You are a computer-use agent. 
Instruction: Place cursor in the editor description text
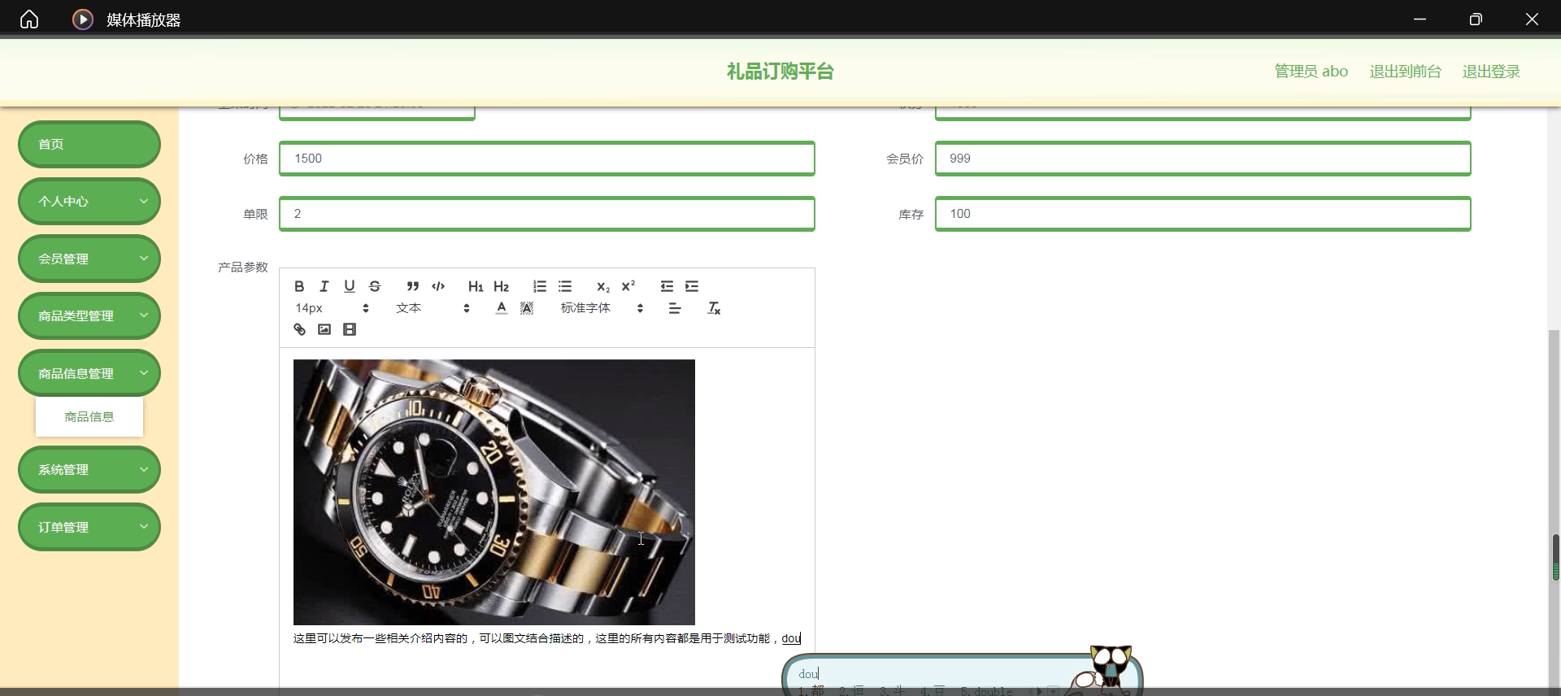(x=547, y=639)
